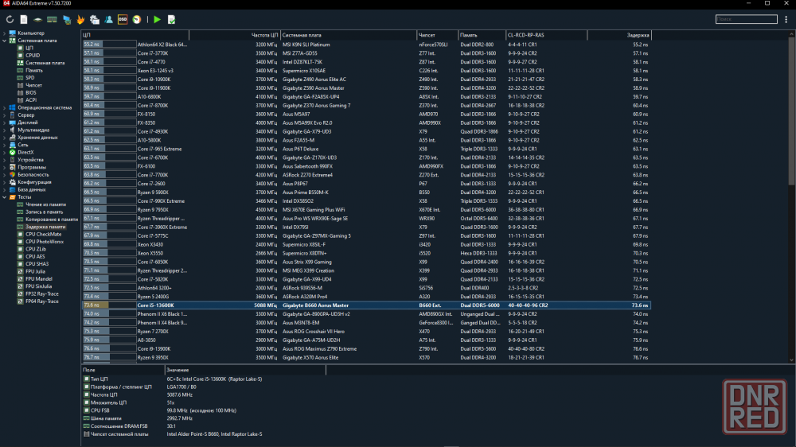Screen dimensions: 796x447
Task: Open the FP64 Ray-Trace benchmark
Action: pyautogui.click(x=42, y=301)
